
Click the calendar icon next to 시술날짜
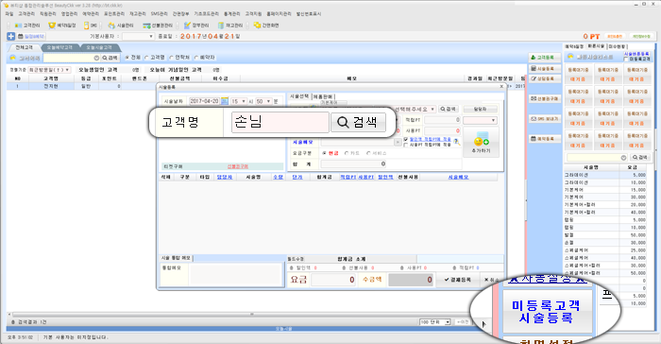point(225,101)
